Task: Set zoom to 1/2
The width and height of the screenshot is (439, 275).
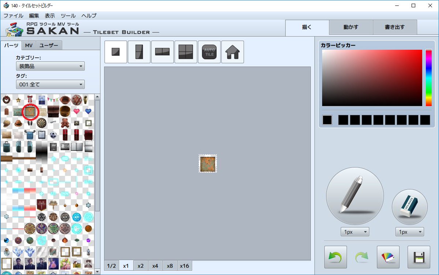Action: point(112,266)
